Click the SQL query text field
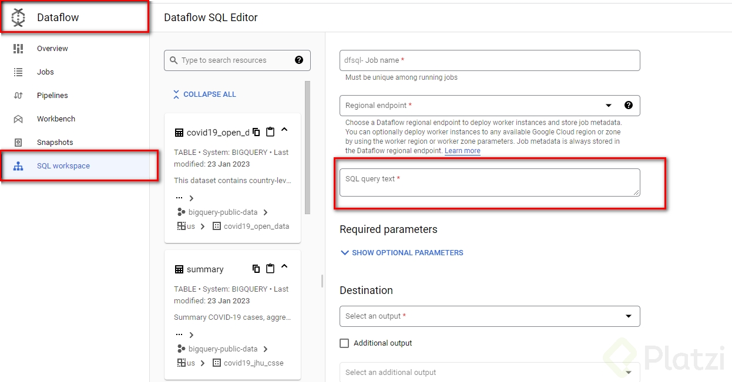Image resolution: width=732 pixels, height=382 pixels. (489, 182)
